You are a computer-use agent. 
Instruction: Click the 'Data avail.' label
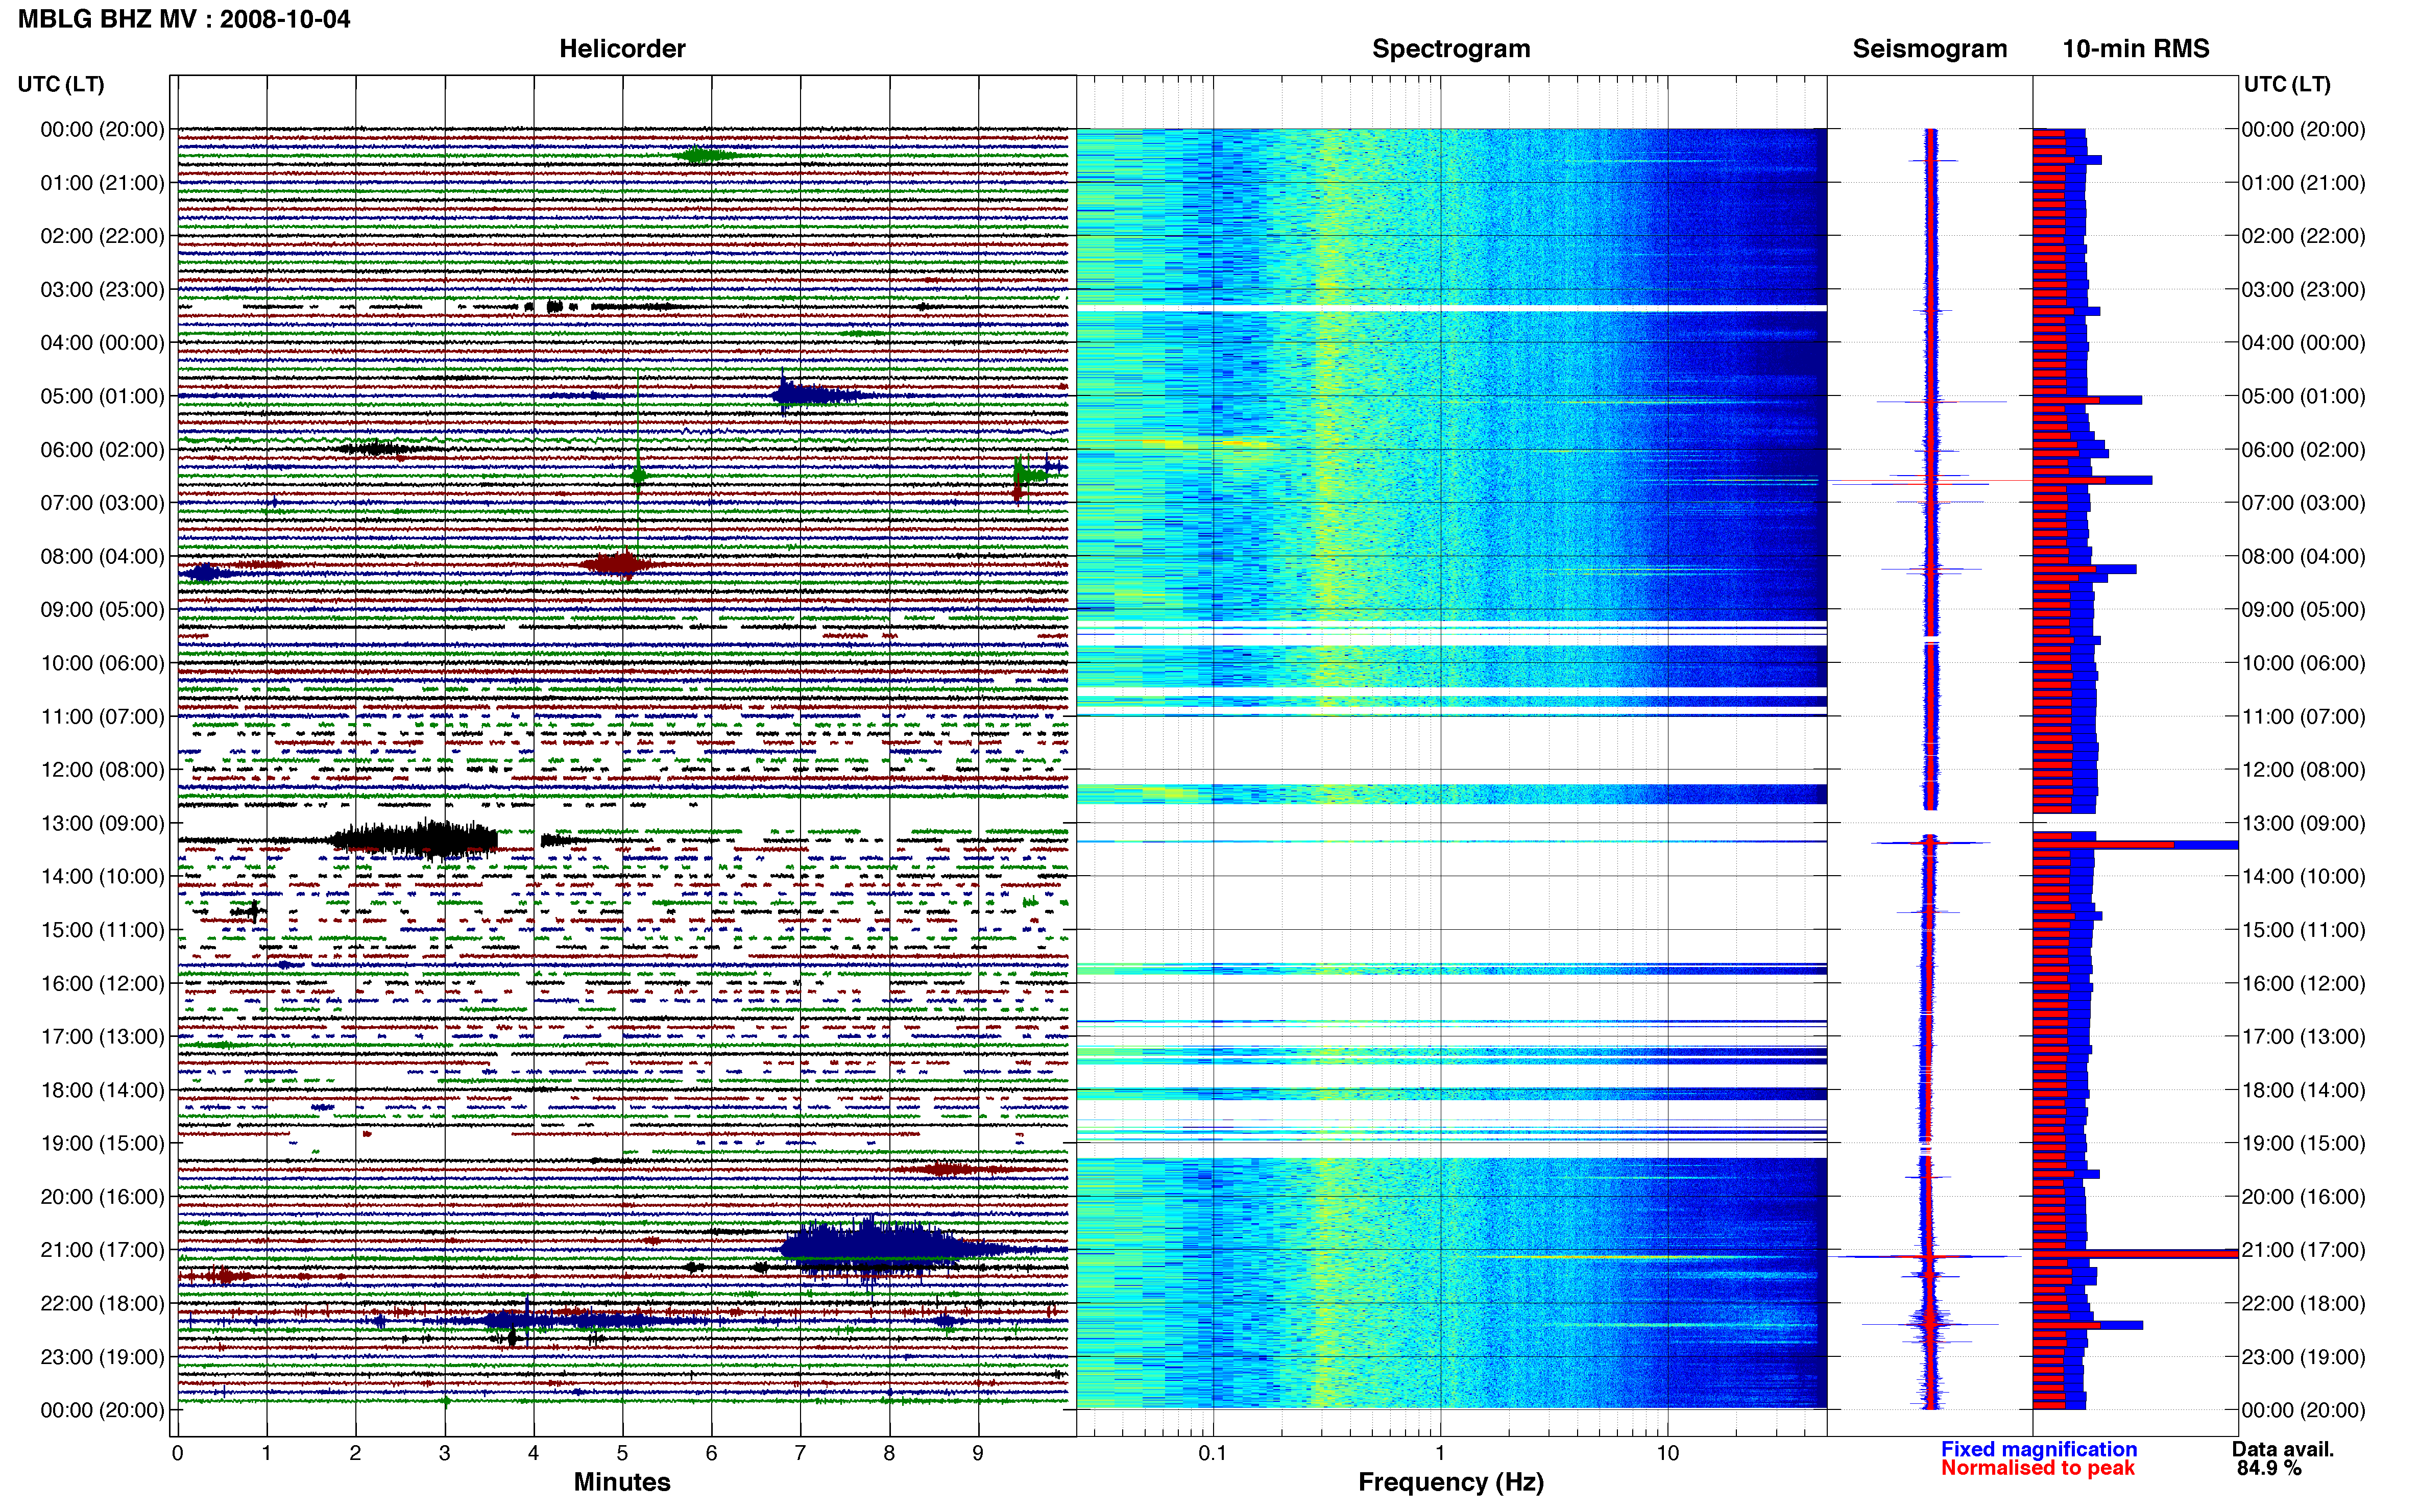point(2283,1449)
